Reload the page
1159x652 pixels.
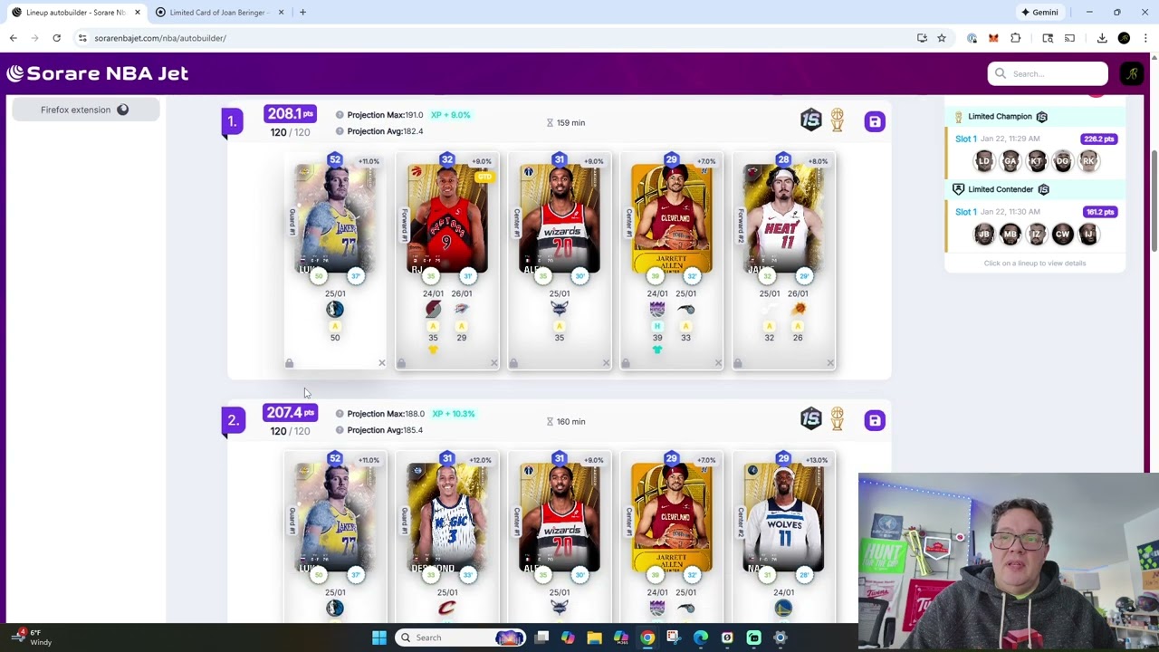click(56, 38)
